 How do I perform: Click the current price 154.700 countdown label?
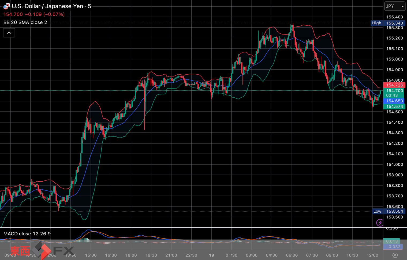click(x=394, y=93)
